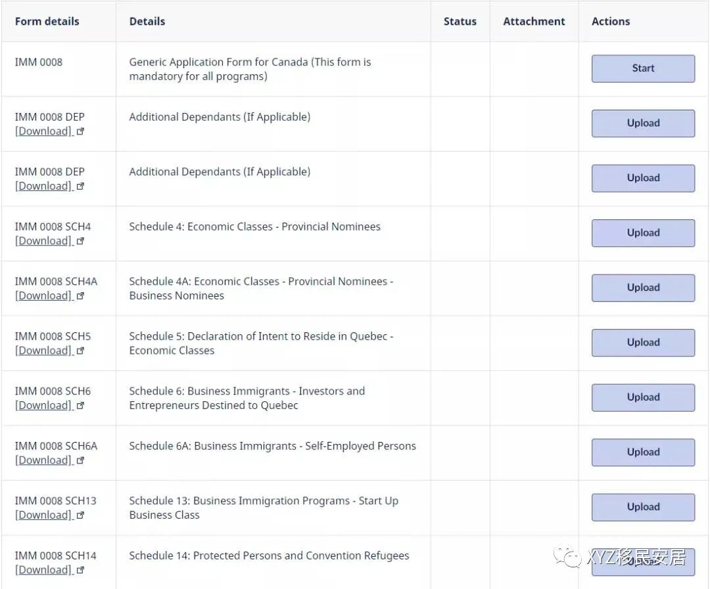Click external-link icon beside SCH6 Download
Screen dimensions: 710x589
click(81, 406)
